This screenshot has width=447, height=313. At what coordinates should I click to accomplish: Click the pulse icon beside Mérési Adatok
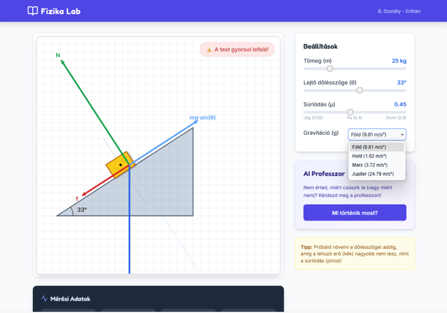44,299
